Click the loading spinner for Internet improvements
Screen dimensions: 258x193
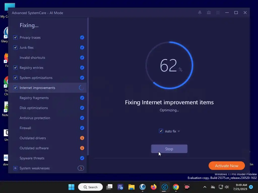pos(81,88)
